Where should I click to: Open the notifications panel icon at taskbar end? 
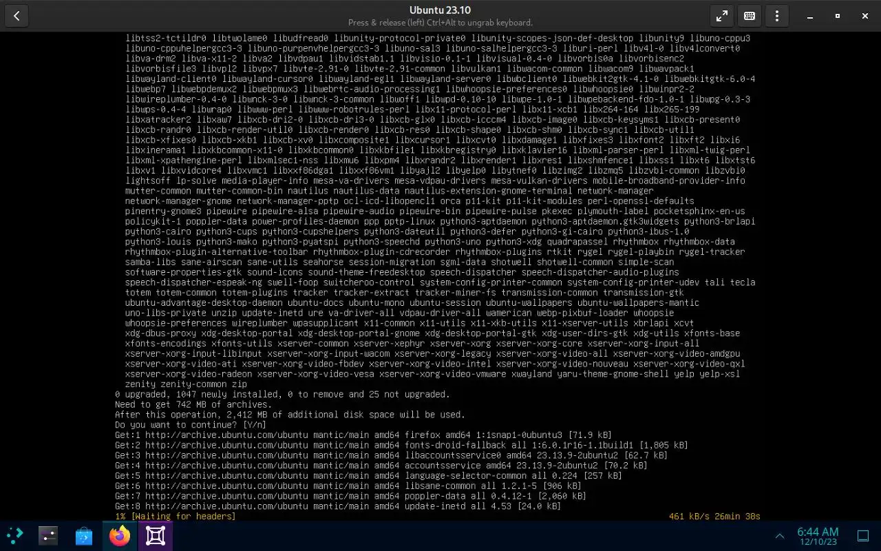coord(863,536)
